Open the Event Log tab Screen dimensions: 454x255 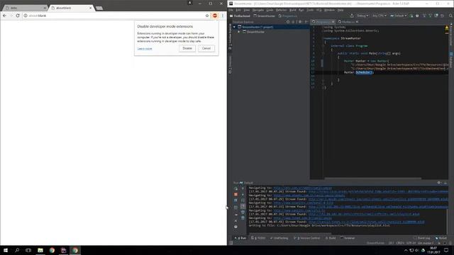(x=422, y=238)
